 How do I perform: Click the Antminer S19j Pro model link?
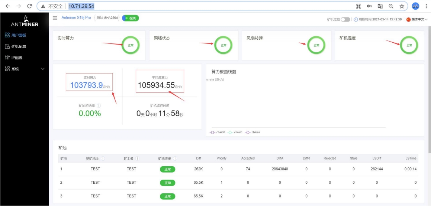[76, 17]
